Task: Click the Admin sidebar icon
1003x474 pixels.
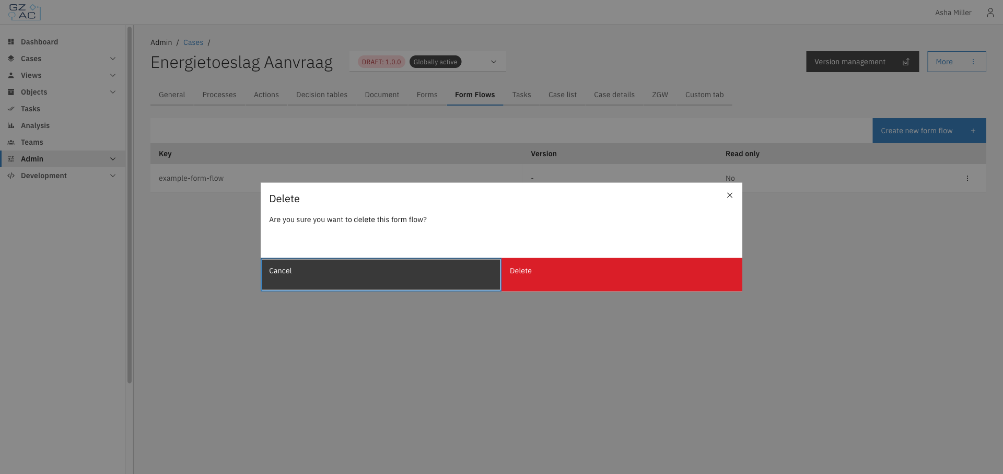Action: click(11, 159)
